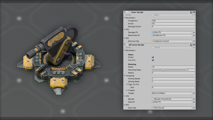This screenshot has width=213, height=120.
Task: Click the yellow turret 3D model
Action: (58, 60)
